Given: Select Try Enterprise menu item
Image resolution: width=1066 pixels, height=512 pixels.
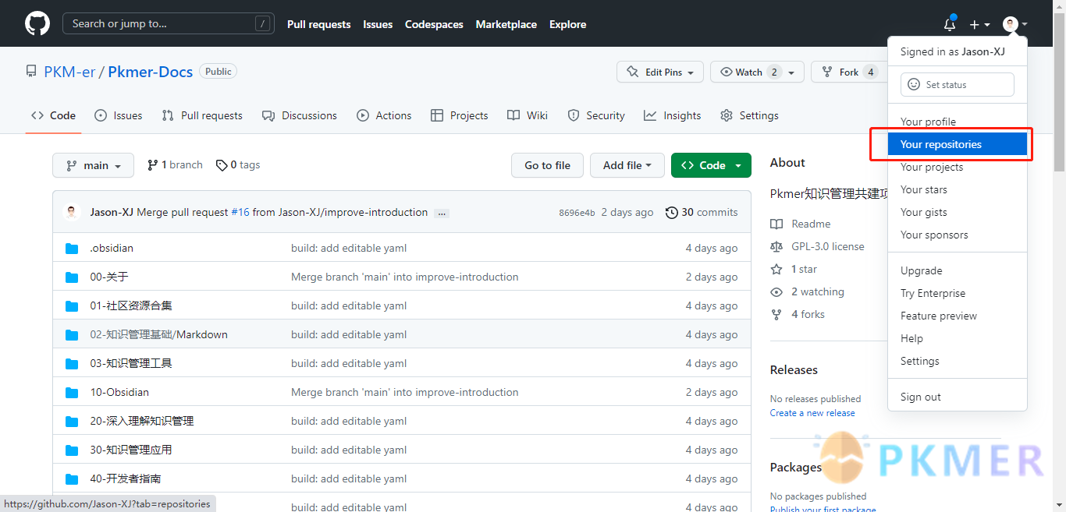Looking at the screenshot, I should 958,293.
